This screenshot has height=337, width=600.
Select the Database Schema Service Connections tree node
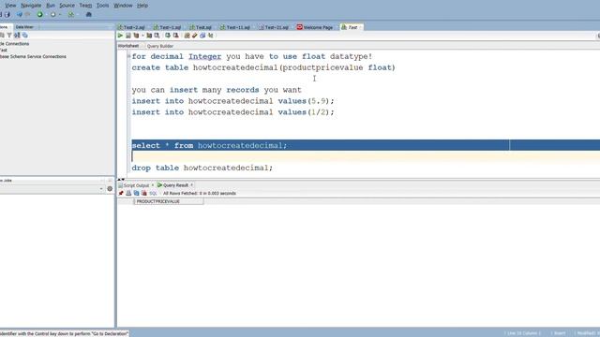pyautogui.click(x=34, y=56)
